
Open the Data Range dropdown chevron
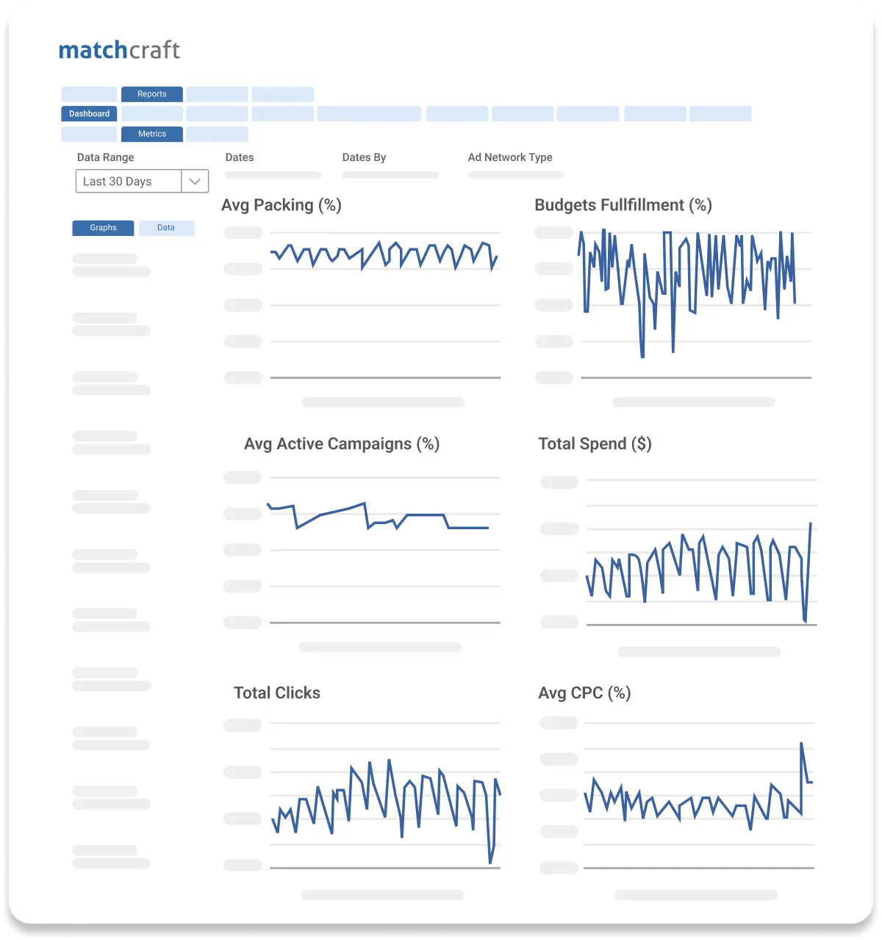pos(194,181)
